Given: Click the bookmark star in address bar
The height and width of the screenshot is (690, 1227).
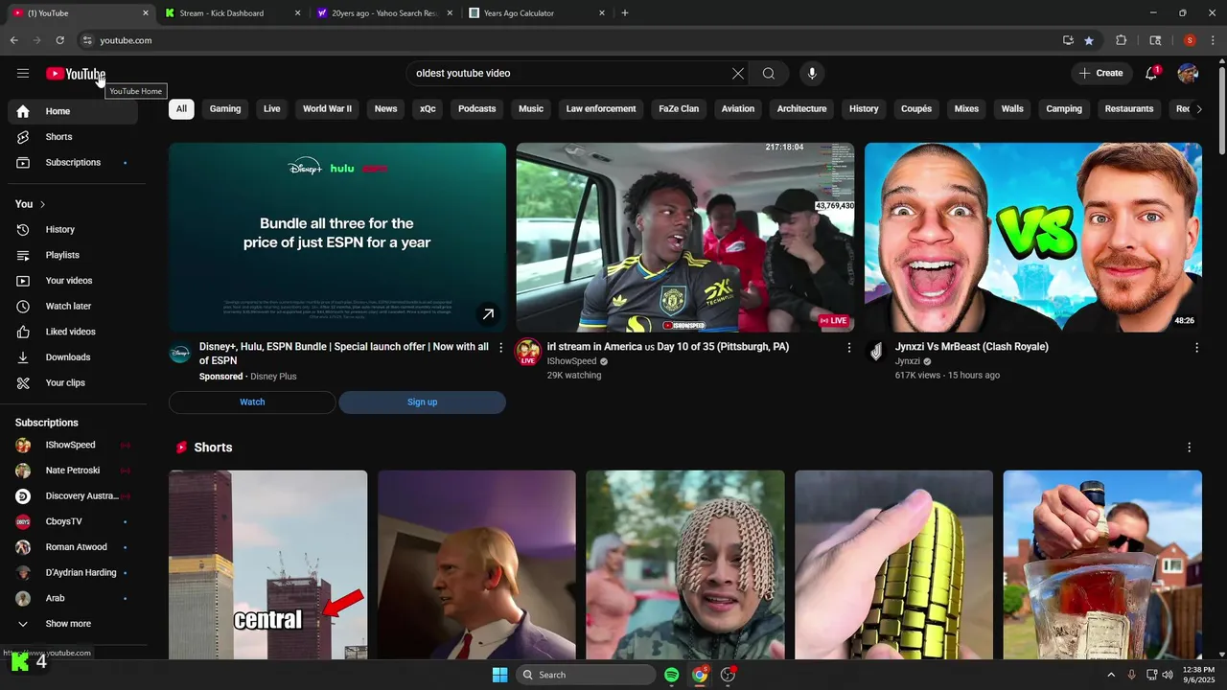Looking at the screenshot, I should pos(1089,40).
